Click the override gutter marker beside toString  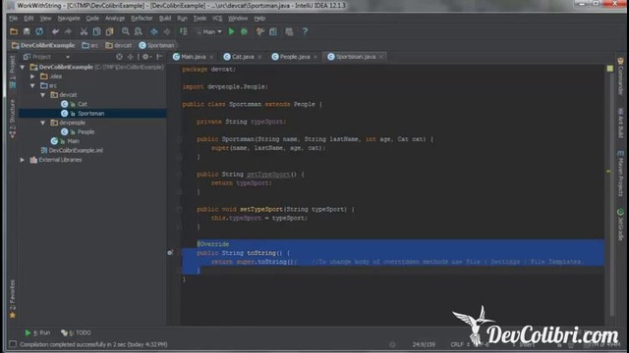[170, 253]
